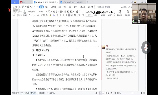This screenshot has width=158, height=95.
Task: Unmute the meeting microphone
Action: (146, 47)
